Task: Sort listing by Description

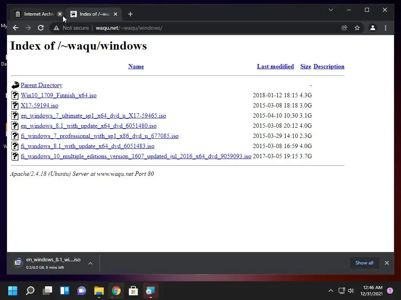Action: pyautogui.click(x=329, y=66)
